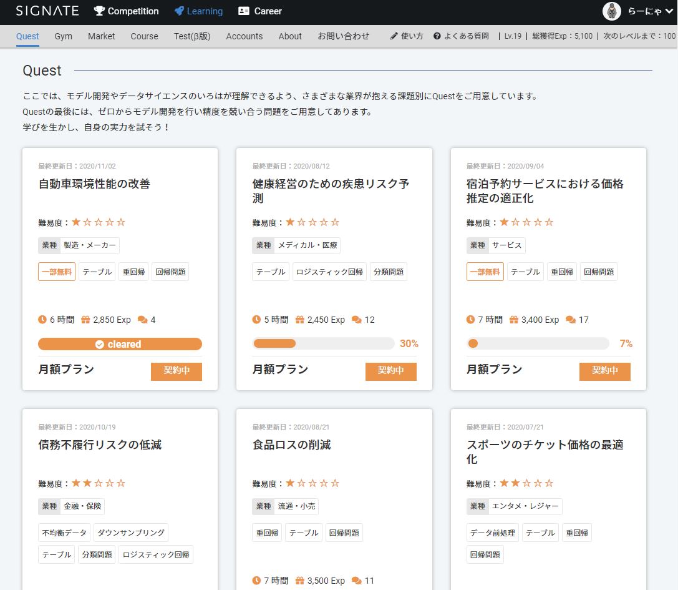678x590 pixels.
Task: Open Learning via the rocket icon
Action: (179, 11)
